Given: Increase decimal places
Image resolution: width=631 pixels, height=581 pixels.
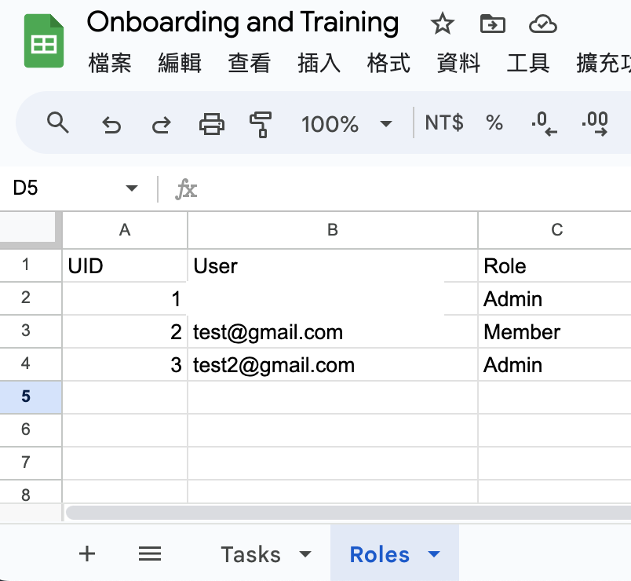Looking at the screenshot, I should coord(594,123).
